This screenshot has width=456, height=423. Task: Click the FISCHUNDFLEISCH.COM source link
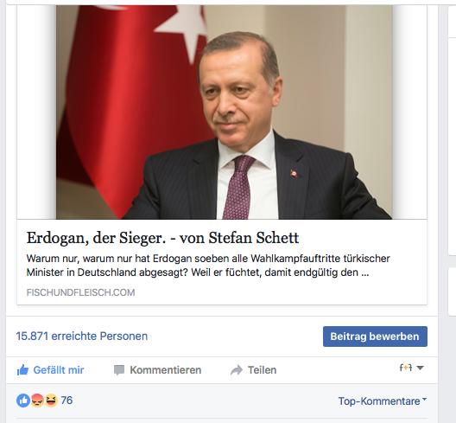80,292
